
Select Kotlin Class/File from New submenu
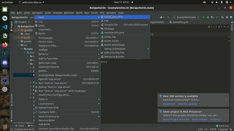click(125, 17)
